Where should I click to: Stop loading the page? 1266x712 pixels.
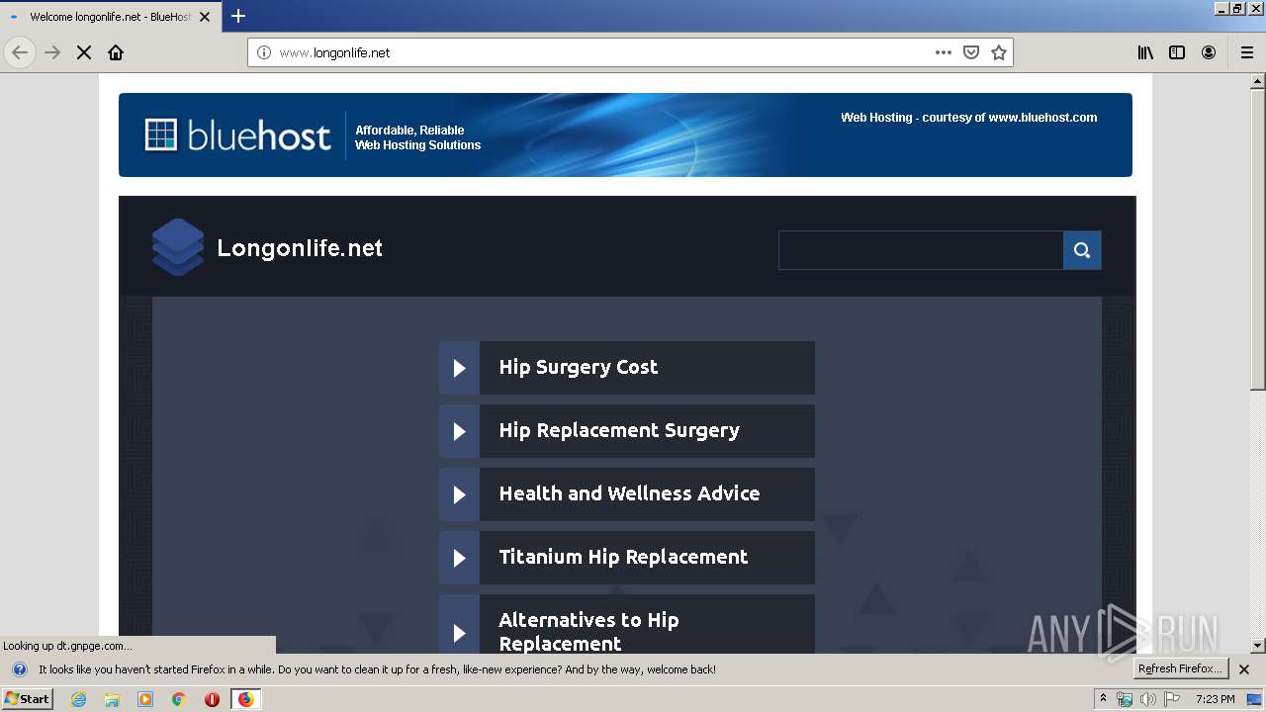coord(84,52)
